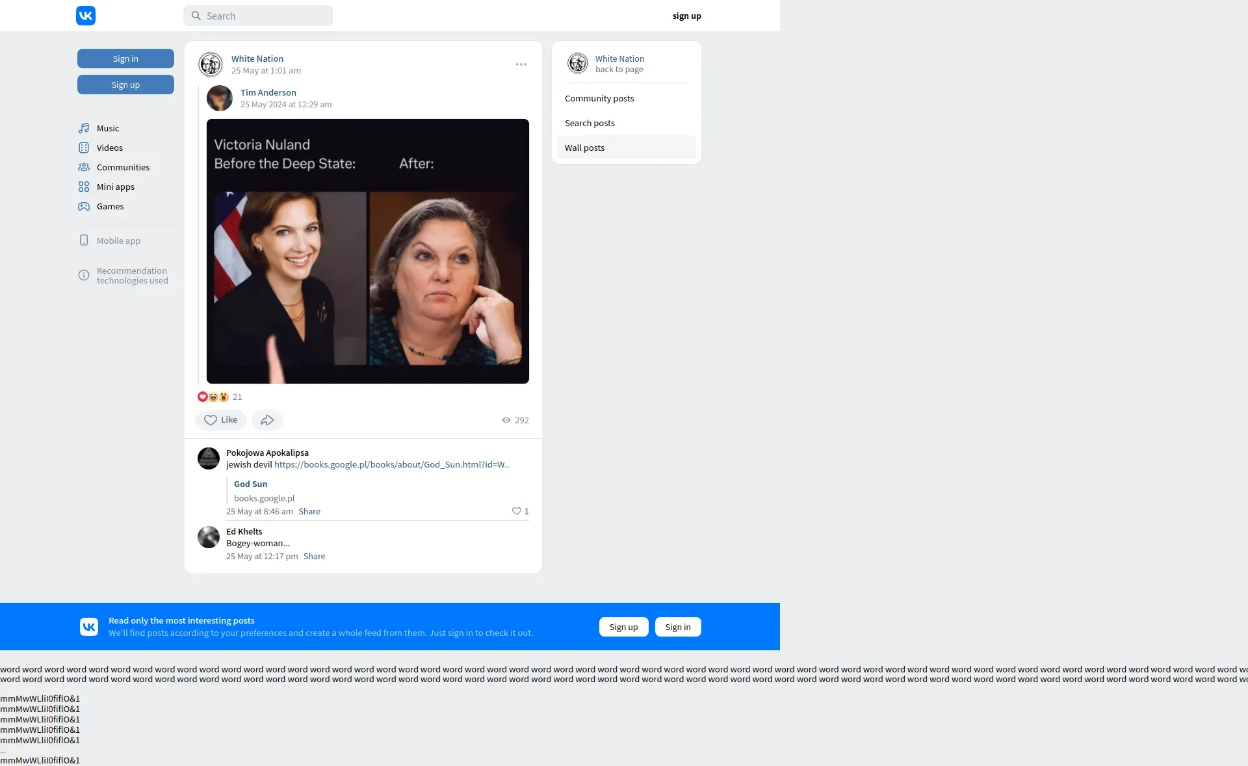The image size is (1248, 766).
Task: Click Ed Khelts' comment avatar
Action: click(x=209, y=537)
